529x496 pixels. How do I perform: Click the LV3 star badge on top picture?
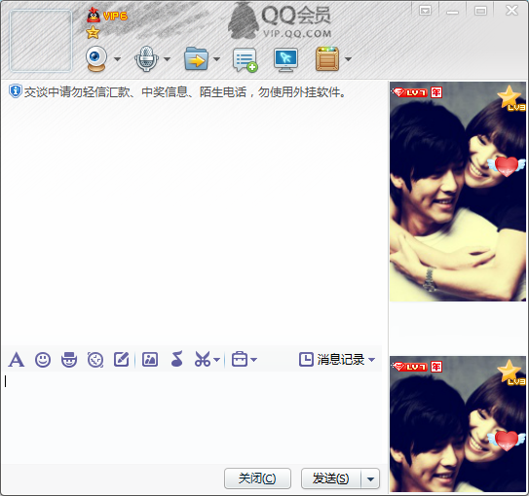point(511,98)
